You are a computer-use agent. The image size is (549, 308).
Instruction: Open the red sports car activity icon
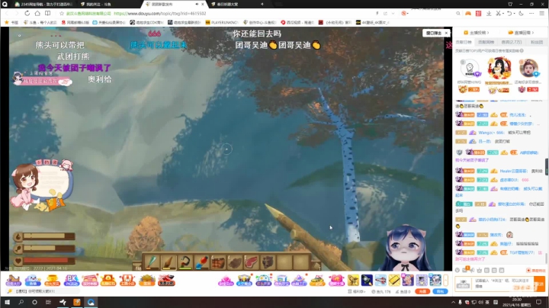pos(166,281)
